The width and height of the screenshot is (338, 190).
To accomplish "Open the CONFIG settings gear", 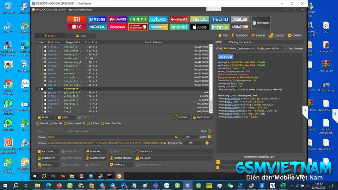I will 295,36.
